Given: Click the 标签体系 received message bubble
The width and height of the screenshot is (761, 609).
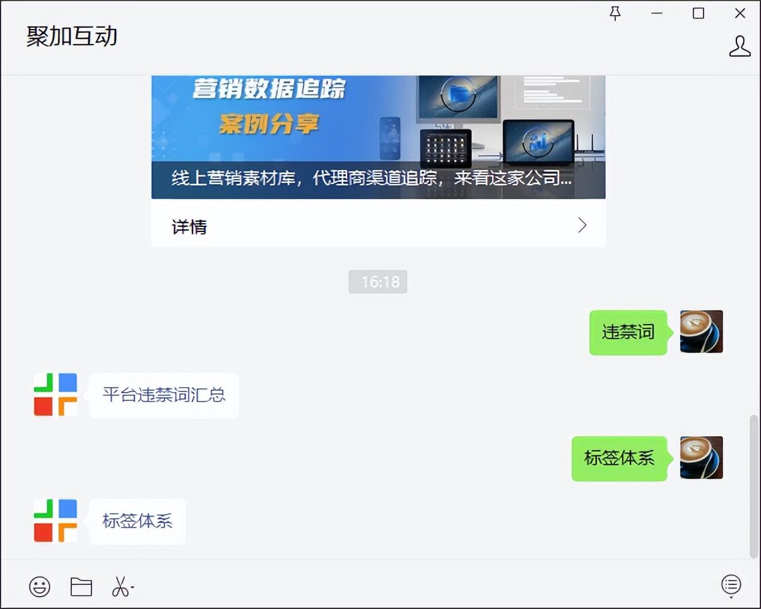Looking at the screenshot, I should (x=137, y=521).
